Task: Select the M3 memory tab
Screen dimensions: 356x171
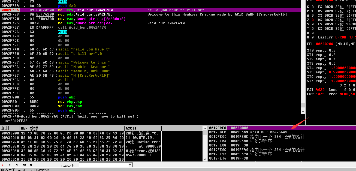Action: point(17,165)
